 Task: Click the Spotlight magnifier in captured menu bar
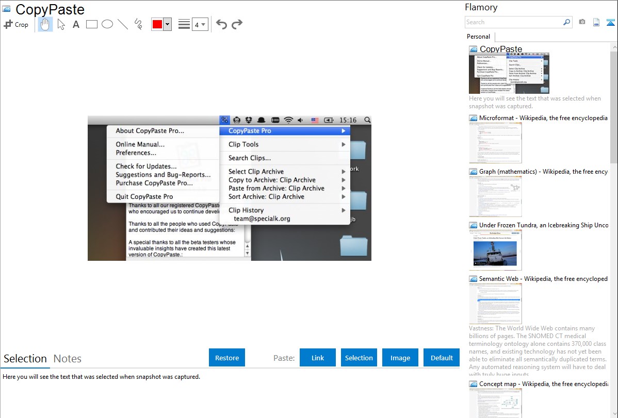tap(367, 120)
